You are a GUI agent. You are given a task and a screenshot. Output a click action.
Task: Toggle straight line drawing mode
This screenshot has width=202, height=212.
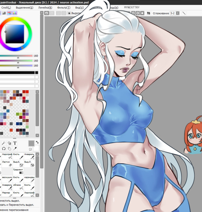tap(184, 13)
